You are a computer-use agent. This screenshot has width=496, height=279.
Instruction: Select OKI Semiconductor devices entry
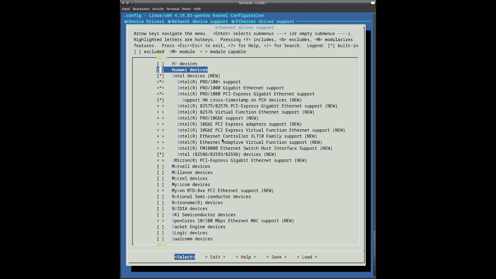(x=204, y=215)
